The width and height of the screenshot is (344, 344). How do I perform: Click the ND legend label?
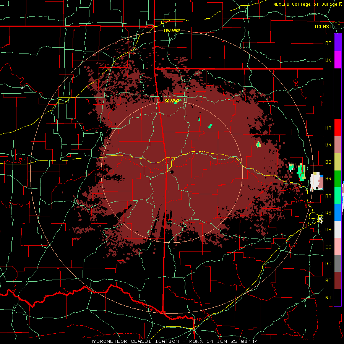(328, 298)
